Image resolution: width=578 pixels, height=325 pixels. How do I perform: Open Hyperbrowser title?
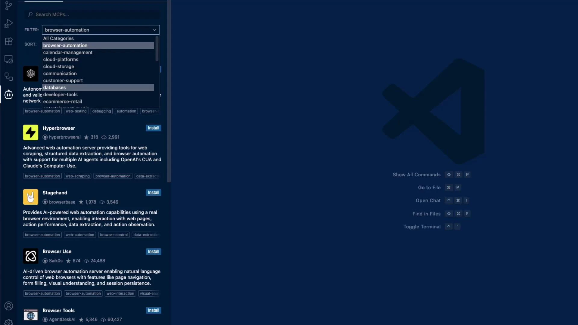tap(59, 128)
